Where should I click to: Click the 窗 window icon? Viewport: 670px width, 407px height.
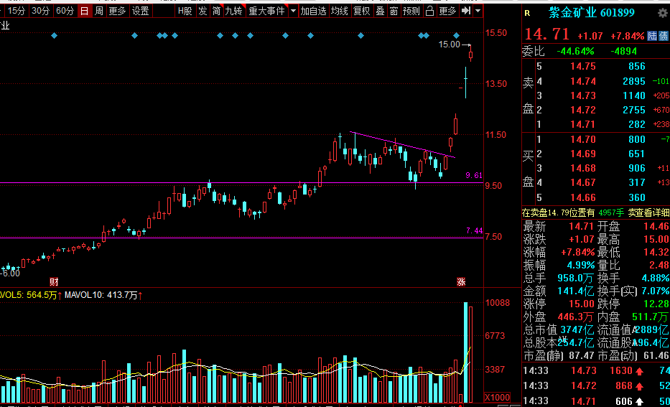coord(394,11)
